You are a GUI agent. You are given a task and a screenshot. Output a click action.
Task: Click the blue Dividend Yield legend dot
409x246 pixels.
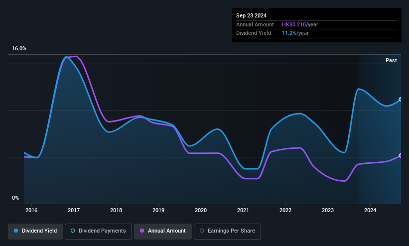pos(16,231)
